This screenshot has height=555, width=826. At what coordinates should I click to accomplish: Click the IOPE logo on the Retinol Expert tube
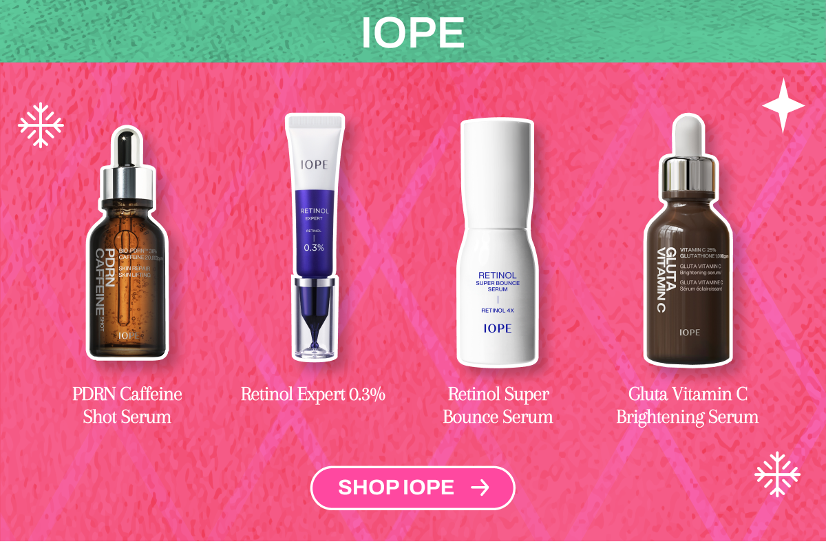point(314,165)
